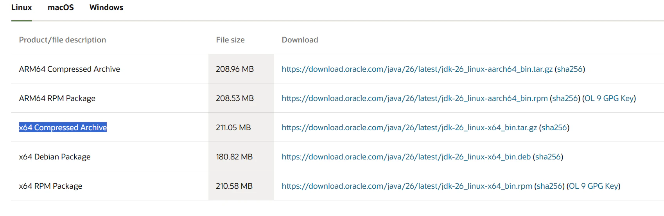The width and height of the screenshot is (664, 216).
Task: Click the 210.58 MB file size cell
Action: (x=241, y=186)
